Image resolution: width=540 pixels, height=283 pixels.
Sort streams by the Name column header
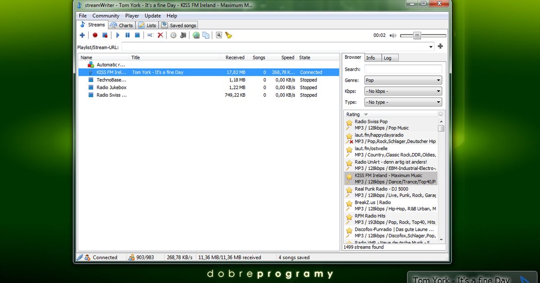104,57
